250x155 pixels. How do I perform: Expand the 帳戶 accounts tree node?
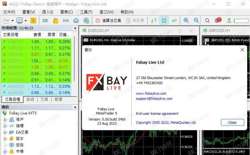[x=5, y=120]
